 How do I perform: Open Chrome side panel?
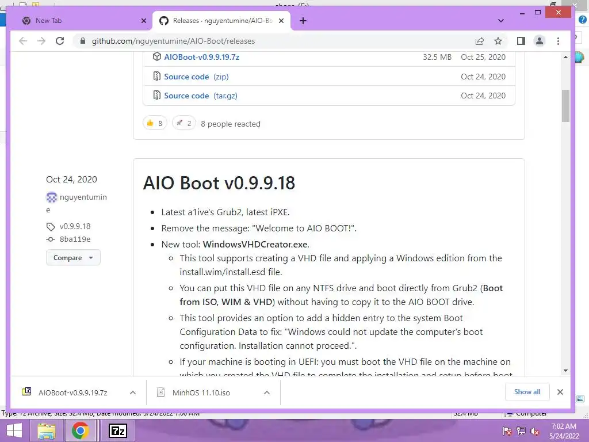521,41
